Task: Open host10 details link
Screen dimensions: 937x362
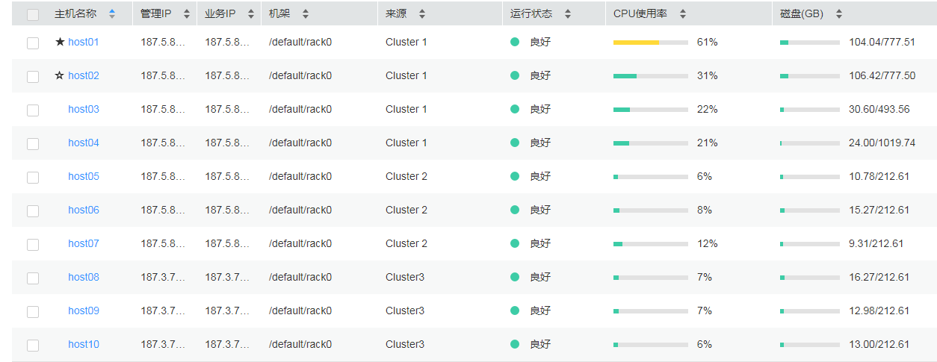Action: [84, 345]
